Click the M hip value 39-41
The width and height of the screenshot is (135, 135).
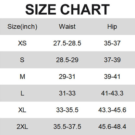(x=112, y=77)
